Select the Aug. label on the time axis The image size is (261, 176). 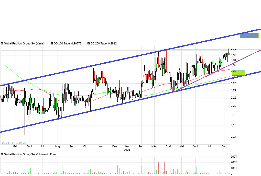(224, 146)
